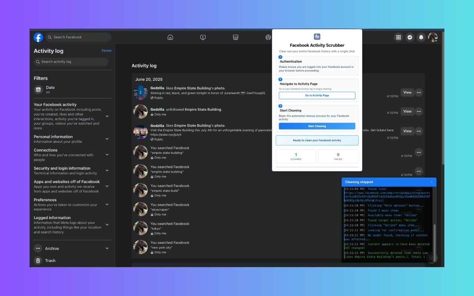Image resolution: width=474 pixels, height=296 pixels.
Task: Open more options for Juneteenth photo like
Action: coord(419,92)
